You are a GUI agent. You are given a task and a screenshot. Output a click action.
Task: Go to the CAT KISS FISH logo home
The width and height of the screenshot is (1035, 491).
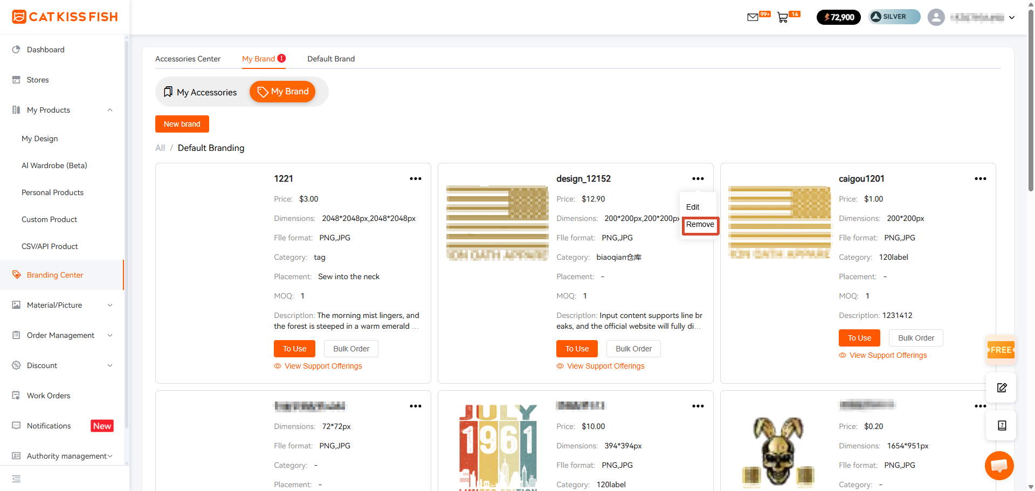coord(65,17)
